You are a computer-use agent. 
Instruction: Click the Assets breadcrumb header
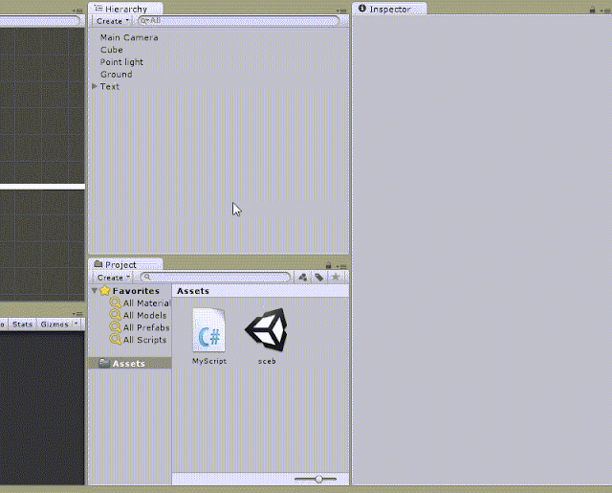tap(193, 291)
